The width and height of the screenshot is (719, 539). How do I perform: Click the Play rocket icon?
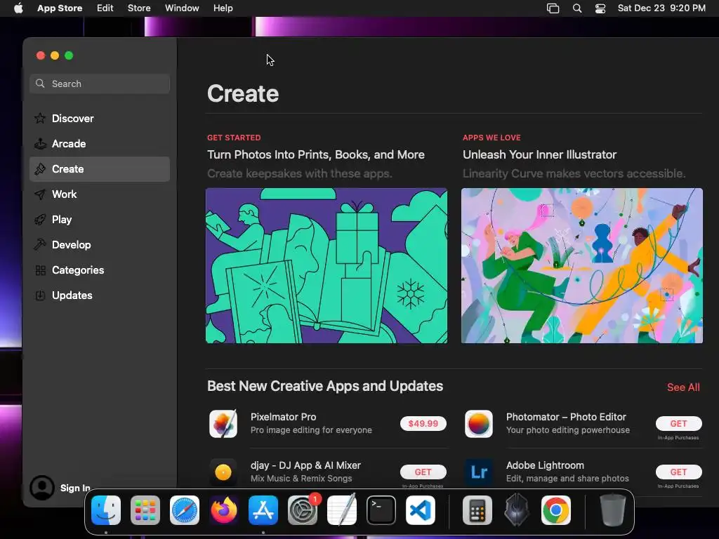(x=40, y=220)
